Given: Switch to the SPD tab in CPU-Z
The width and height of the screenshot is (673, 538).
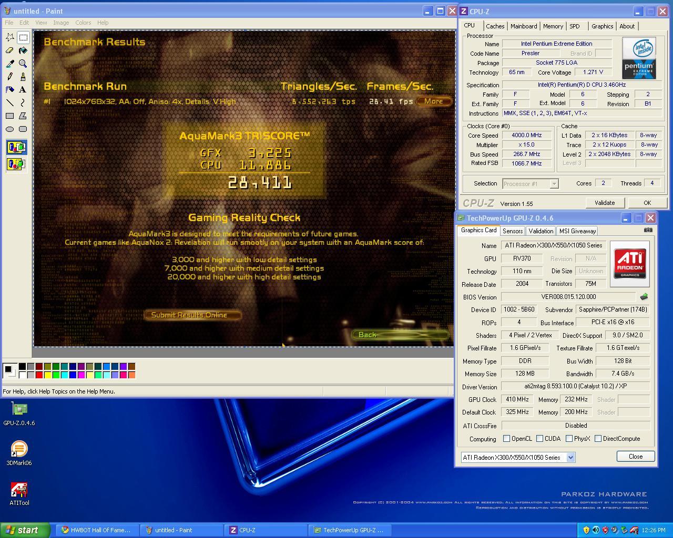Looking at the screenshot, I should point(575,26).
